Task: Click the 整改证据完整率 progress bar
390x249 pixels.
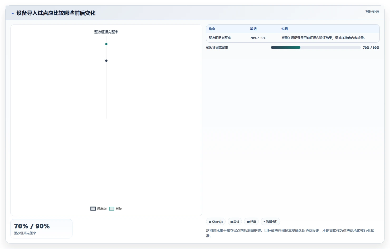Action: [x=316, y=47]
